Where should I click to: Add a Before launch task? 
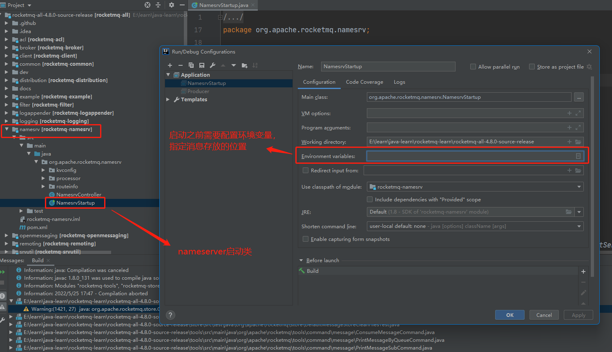click(x=583, y=272)
